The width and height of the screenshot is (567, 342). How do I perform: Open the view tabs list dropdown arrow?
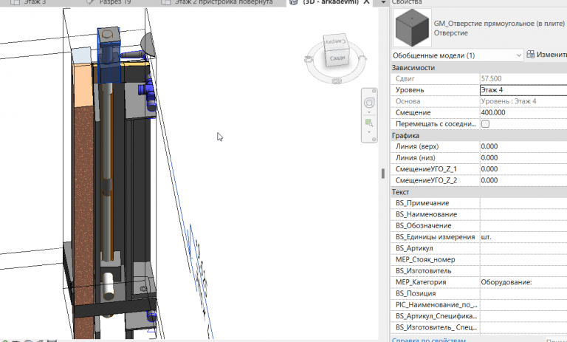pos(382,3)
